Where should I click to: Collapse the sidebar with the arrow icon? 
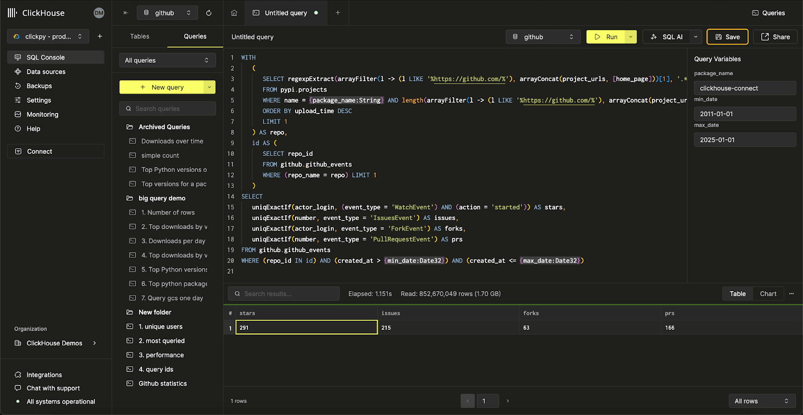(126, 13)
